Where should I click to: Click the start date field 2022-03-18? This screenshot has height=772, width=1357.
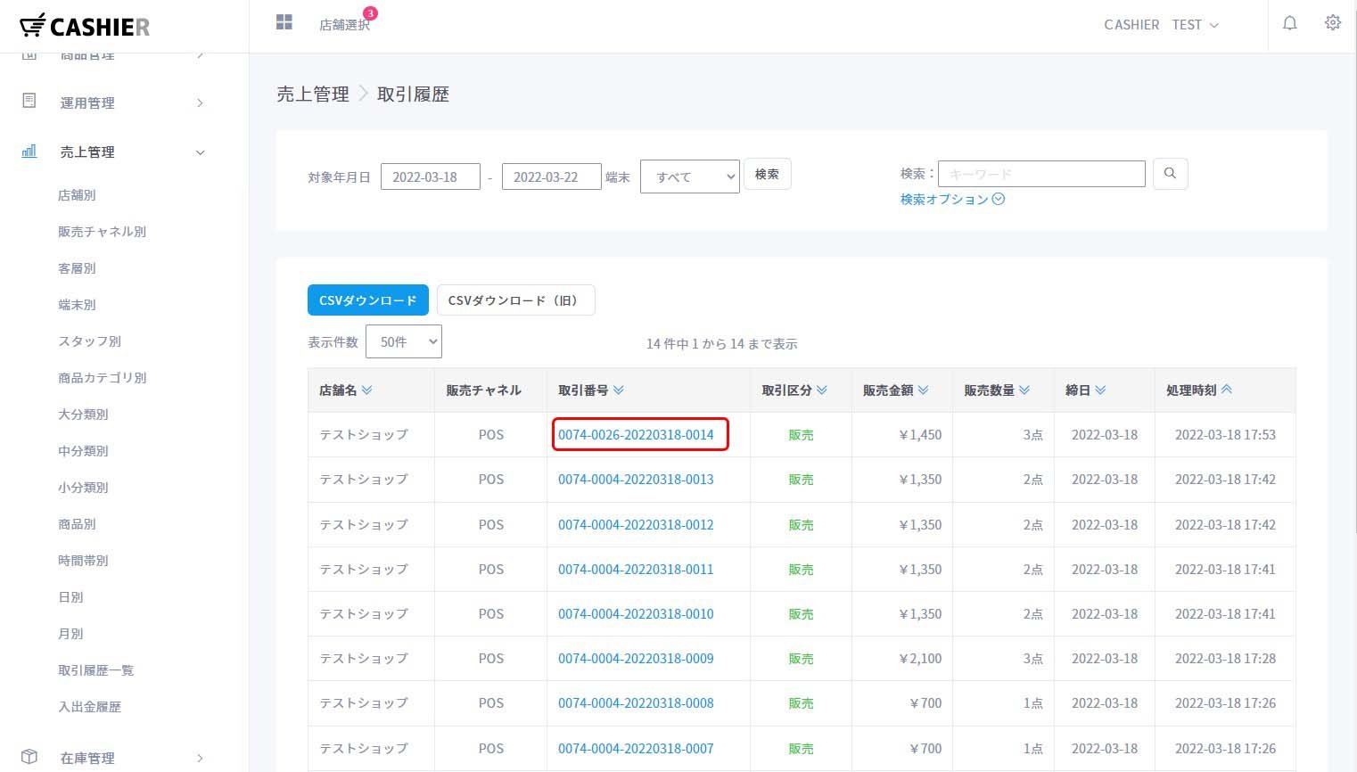tap(431, 177)
